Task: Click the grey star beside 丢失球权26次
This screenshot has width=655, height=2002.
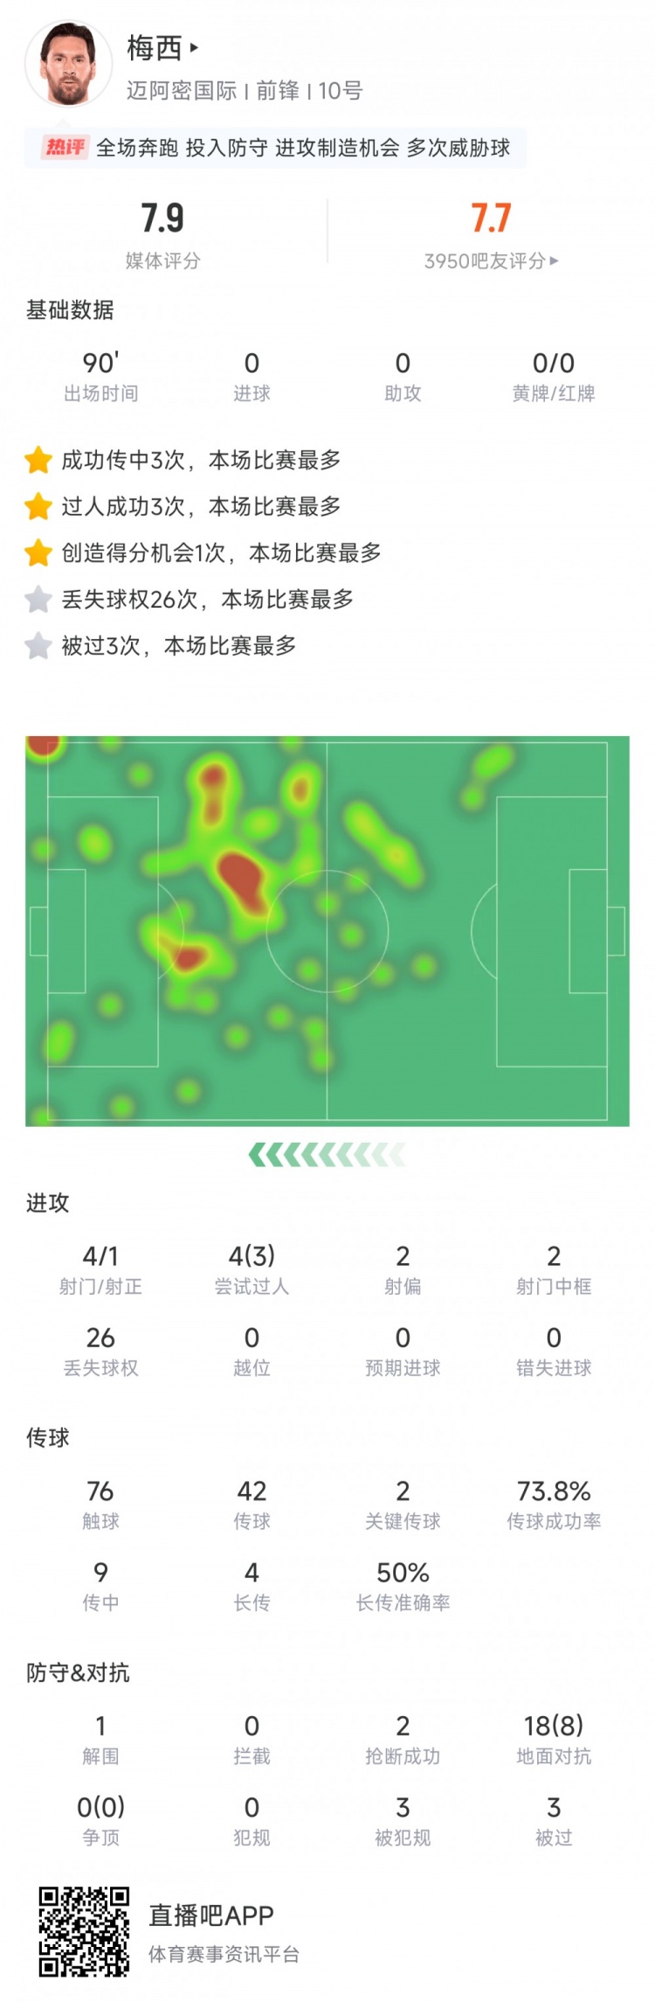Action: [x=38, y=600]
